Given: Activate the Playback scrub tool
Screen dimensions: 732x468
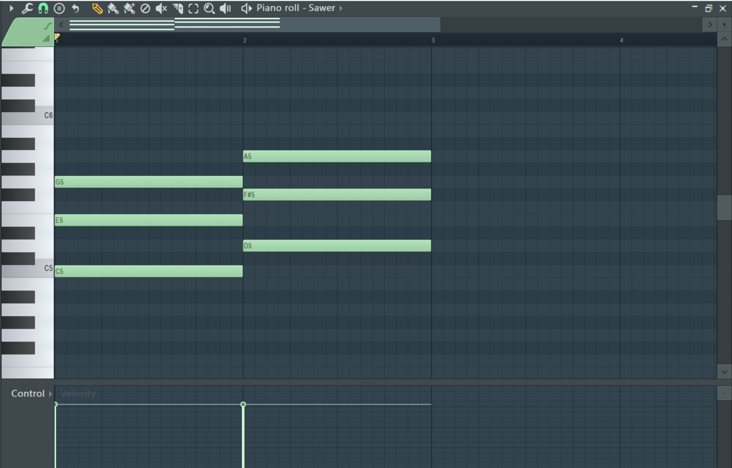Looking at the screenshot, I should pos(225,8).
